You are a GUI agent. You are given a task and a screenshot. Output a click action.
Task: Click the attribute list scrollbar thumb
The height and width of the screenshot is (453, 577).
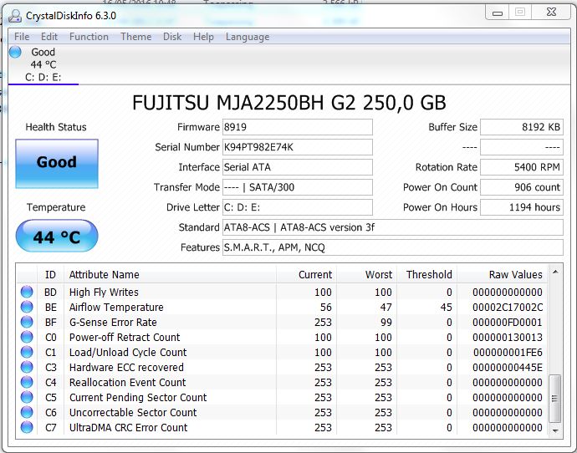pyautogui.click(x=555, y=399)
